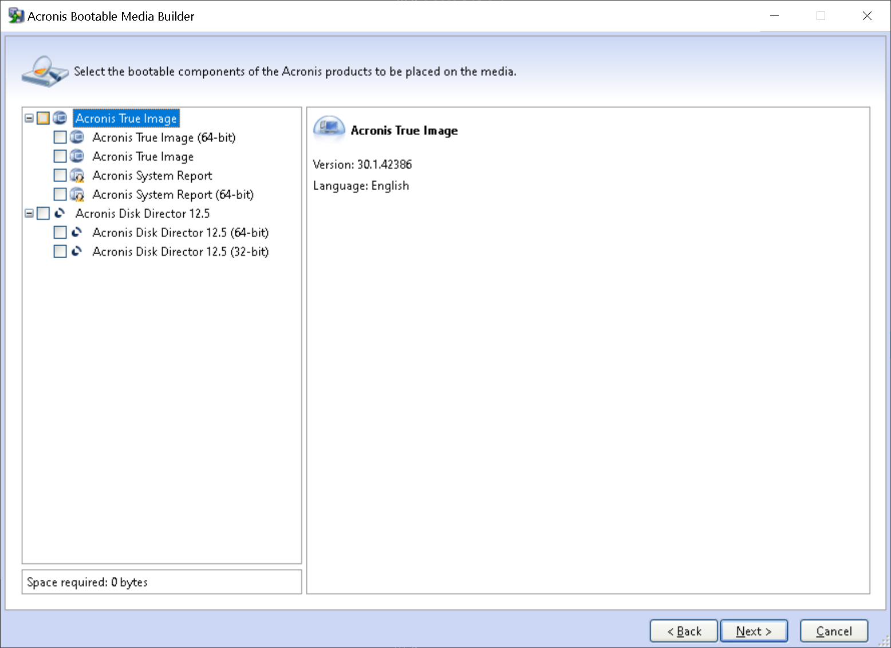Click the Acronis System Report icon
891x648 pixels.
coord(77,175)
